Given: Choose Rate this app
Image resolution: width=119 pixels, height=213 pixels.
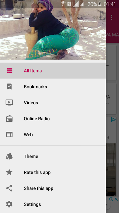Looking at the screenshot, I should tap(53, 172).
